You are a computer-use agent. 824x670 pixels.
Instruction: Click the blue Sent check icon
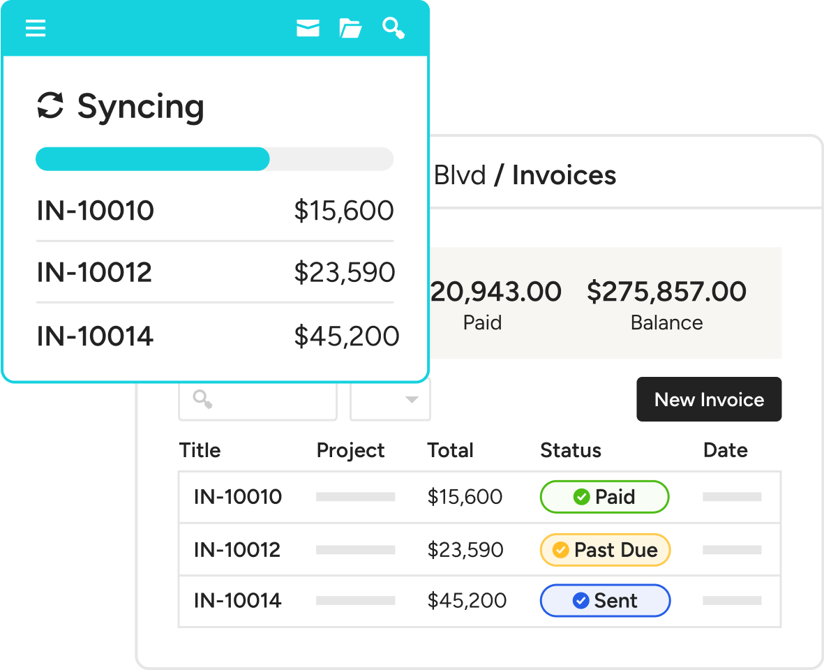[580, 601]
